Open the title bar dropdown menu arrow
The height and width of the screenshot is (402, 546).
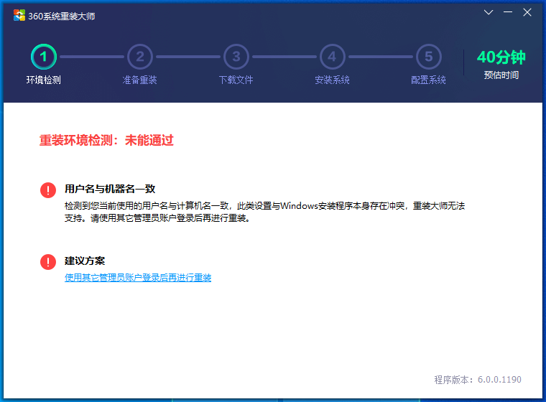[489, 13]
